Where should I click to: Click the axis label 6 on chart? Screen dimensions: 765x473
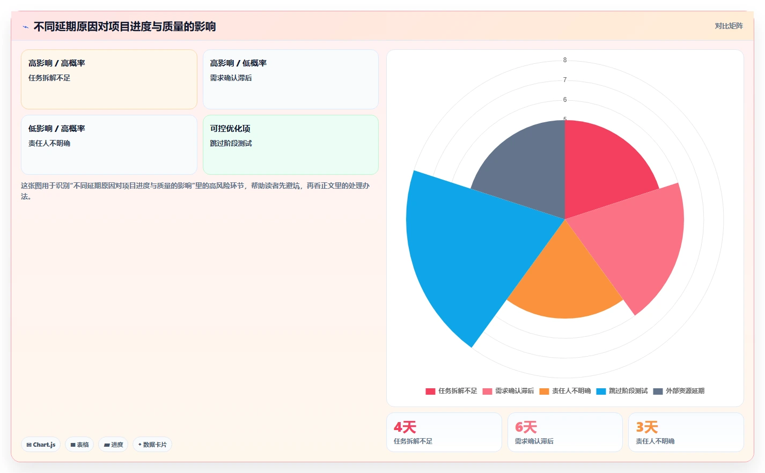pos(565,100)
